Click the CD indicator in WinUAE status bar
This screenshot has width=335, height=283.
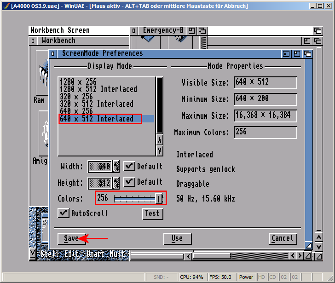[x=272, y=277]
